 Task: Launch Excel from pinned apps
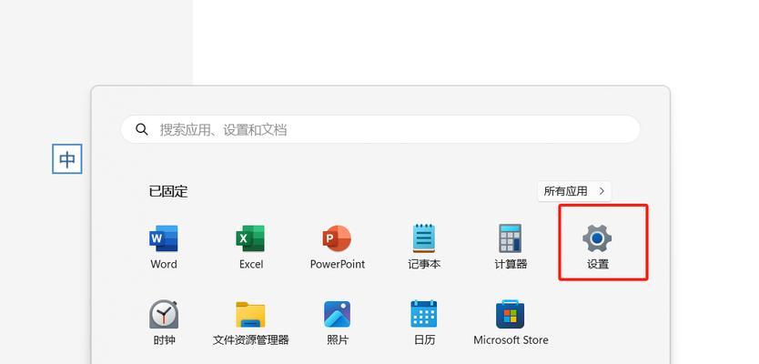(x=251, y=247)
